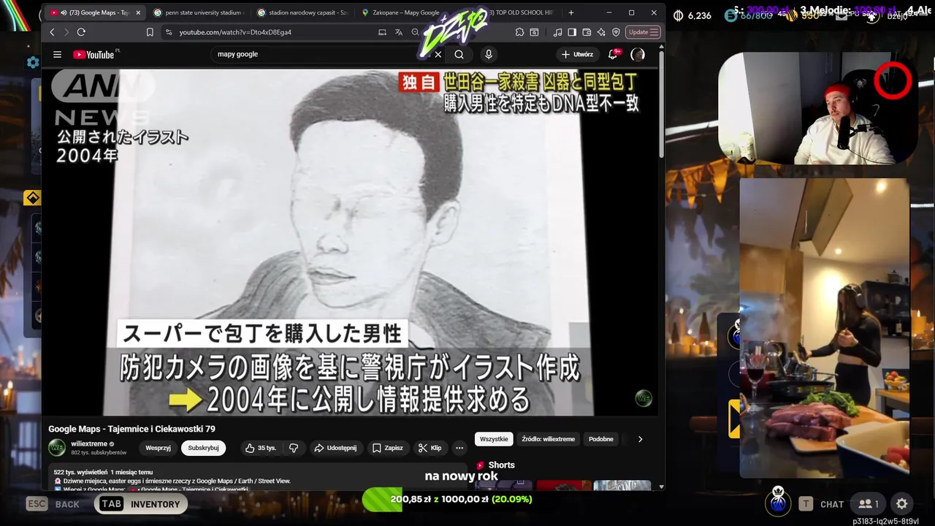Save video with the Zapisz button
935x526 pixels.
388,448
